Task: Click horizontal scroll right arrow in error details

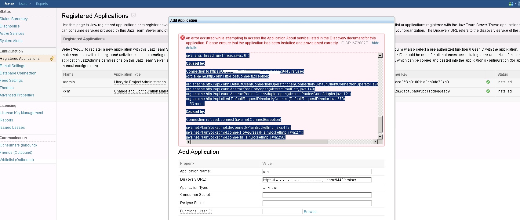Action: 375,142
